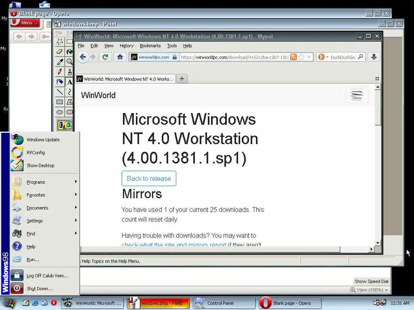This screenshot has width=414, height=310.
Task: Open the search engine dropdown arrow
Action: tap(327, 57)
